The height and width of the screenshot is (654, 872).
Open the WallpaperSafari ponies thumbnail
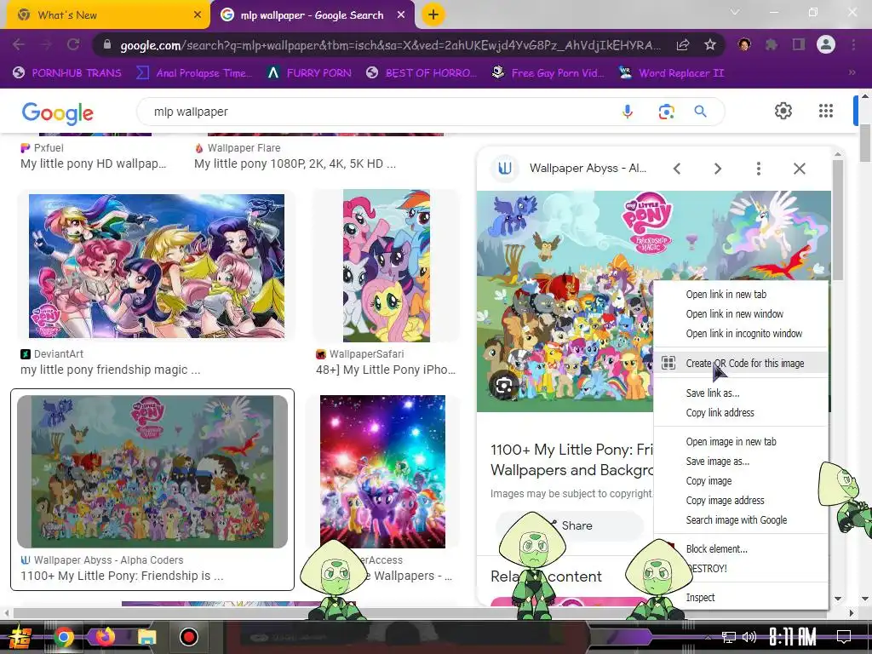(x=386, y=266)
